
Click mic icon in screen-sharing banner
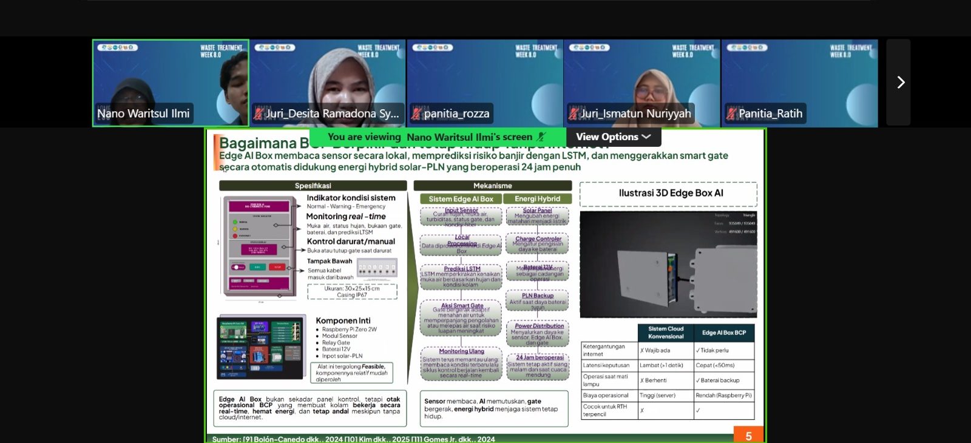pos(541,137)
